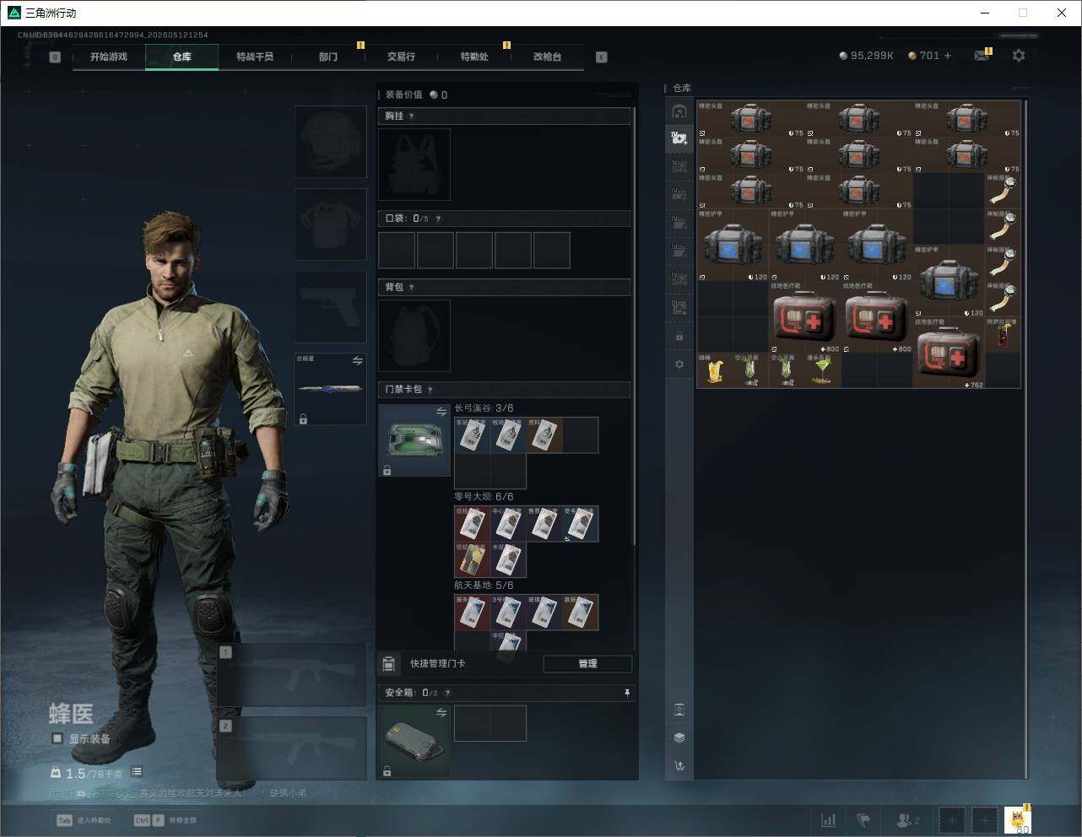Select primary weapon slot 1
This screenshot has width=1082, height=837.
292,675
